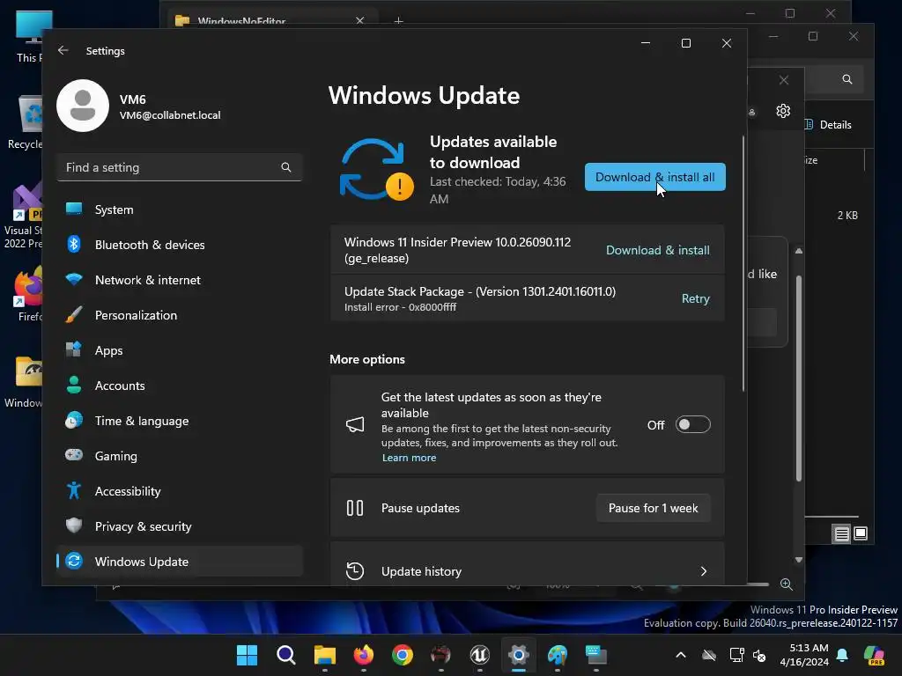Screen dimensions: 902x676
Task: Expand Update history chevron
Action: coord(704,571)
